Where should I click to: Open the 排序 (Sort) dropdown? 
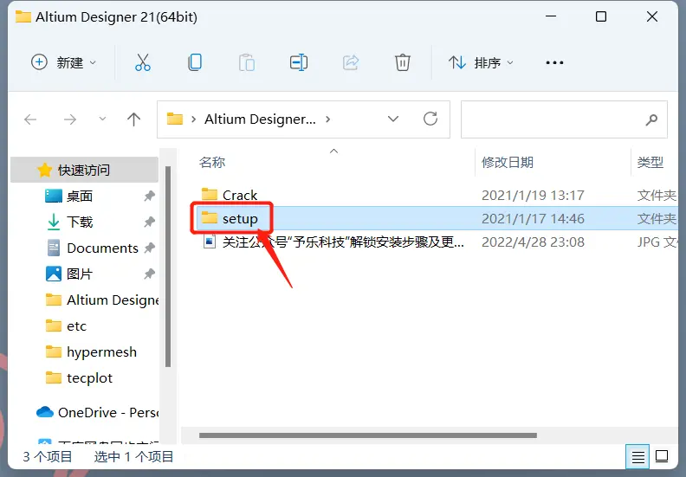pos(481,62)
